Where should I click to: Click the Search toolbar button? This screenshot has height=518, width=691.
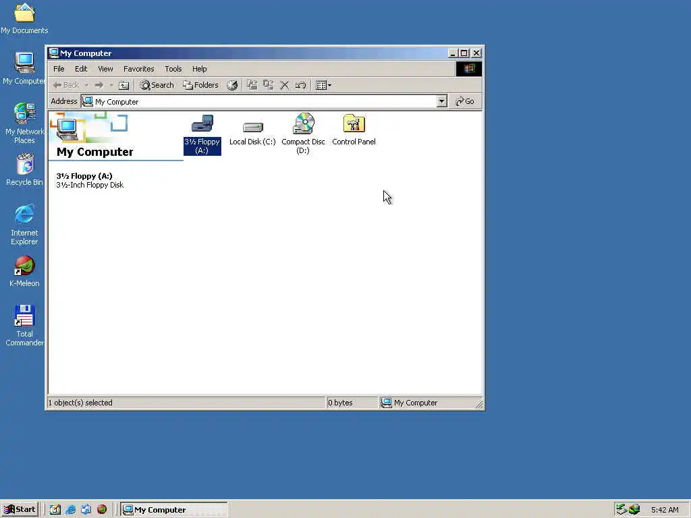[x=157, y=86]
